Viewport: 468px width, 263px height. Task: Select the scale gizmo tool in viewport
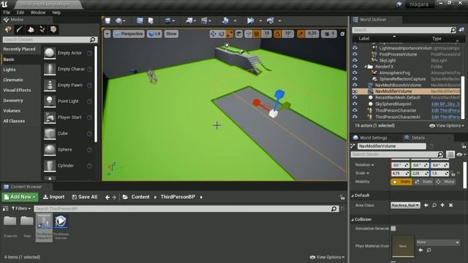(229, 34)
